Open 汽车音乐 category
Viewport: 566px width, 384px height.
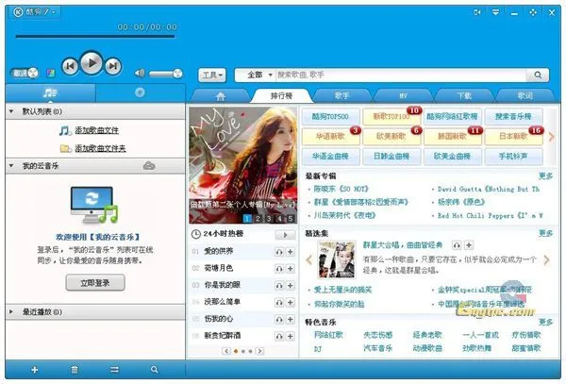(x=378, y=348)
